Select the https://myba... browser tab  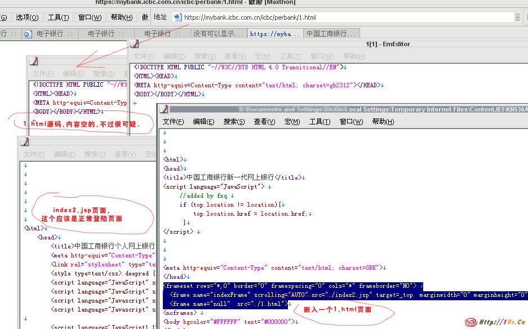(274, 34)
